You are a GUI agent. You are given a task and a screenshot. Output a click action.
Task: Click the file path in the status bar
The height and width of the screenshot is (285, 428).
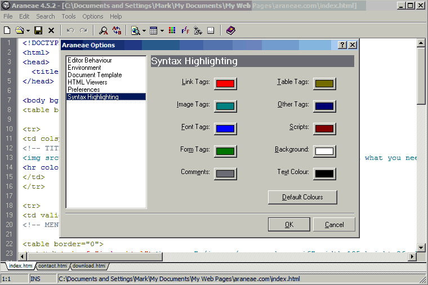(x=179, y=279)
